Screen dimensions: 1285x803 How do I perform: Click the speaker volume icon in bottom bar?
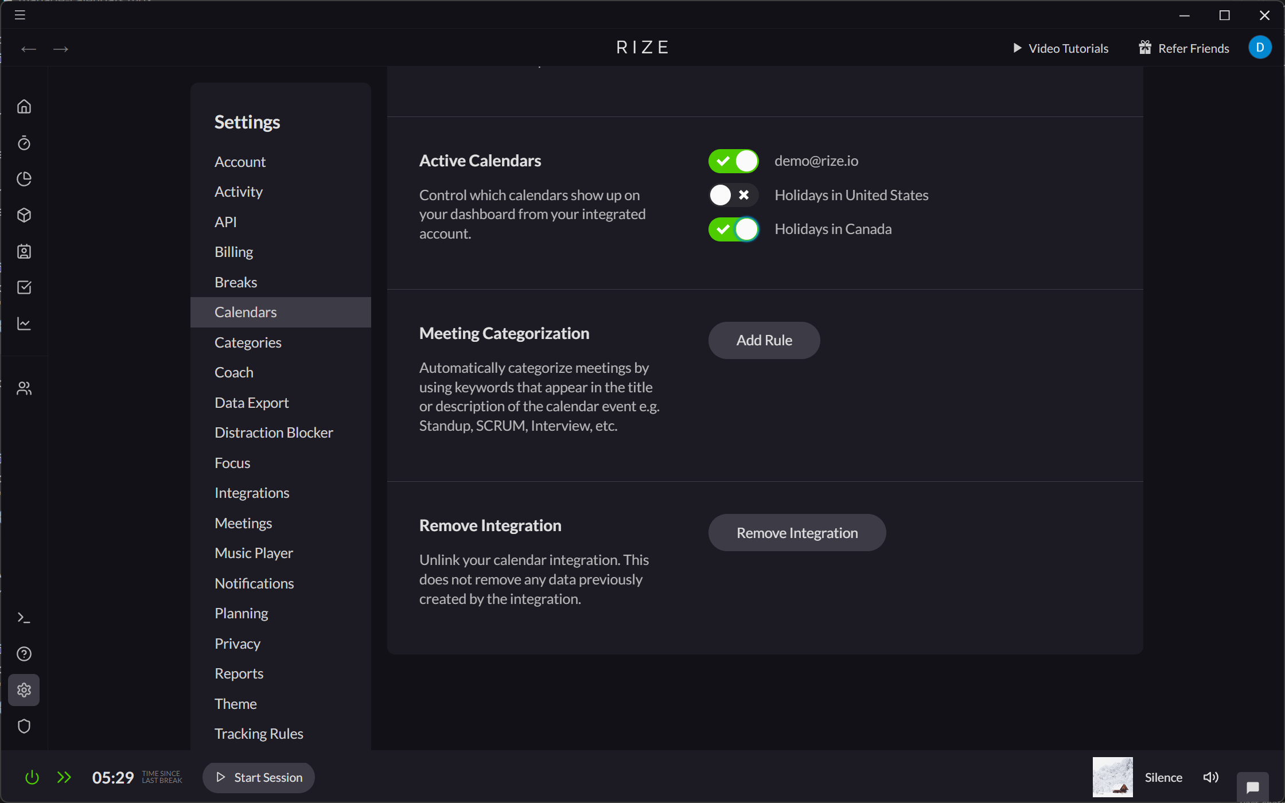click(x=1210, y=777)
